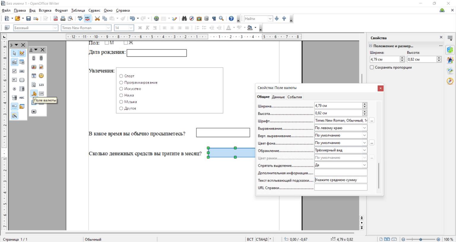Screen dimensions: 456x242
Task: Toggle more controls toolbar icon
Action: (x=14, y=106)
